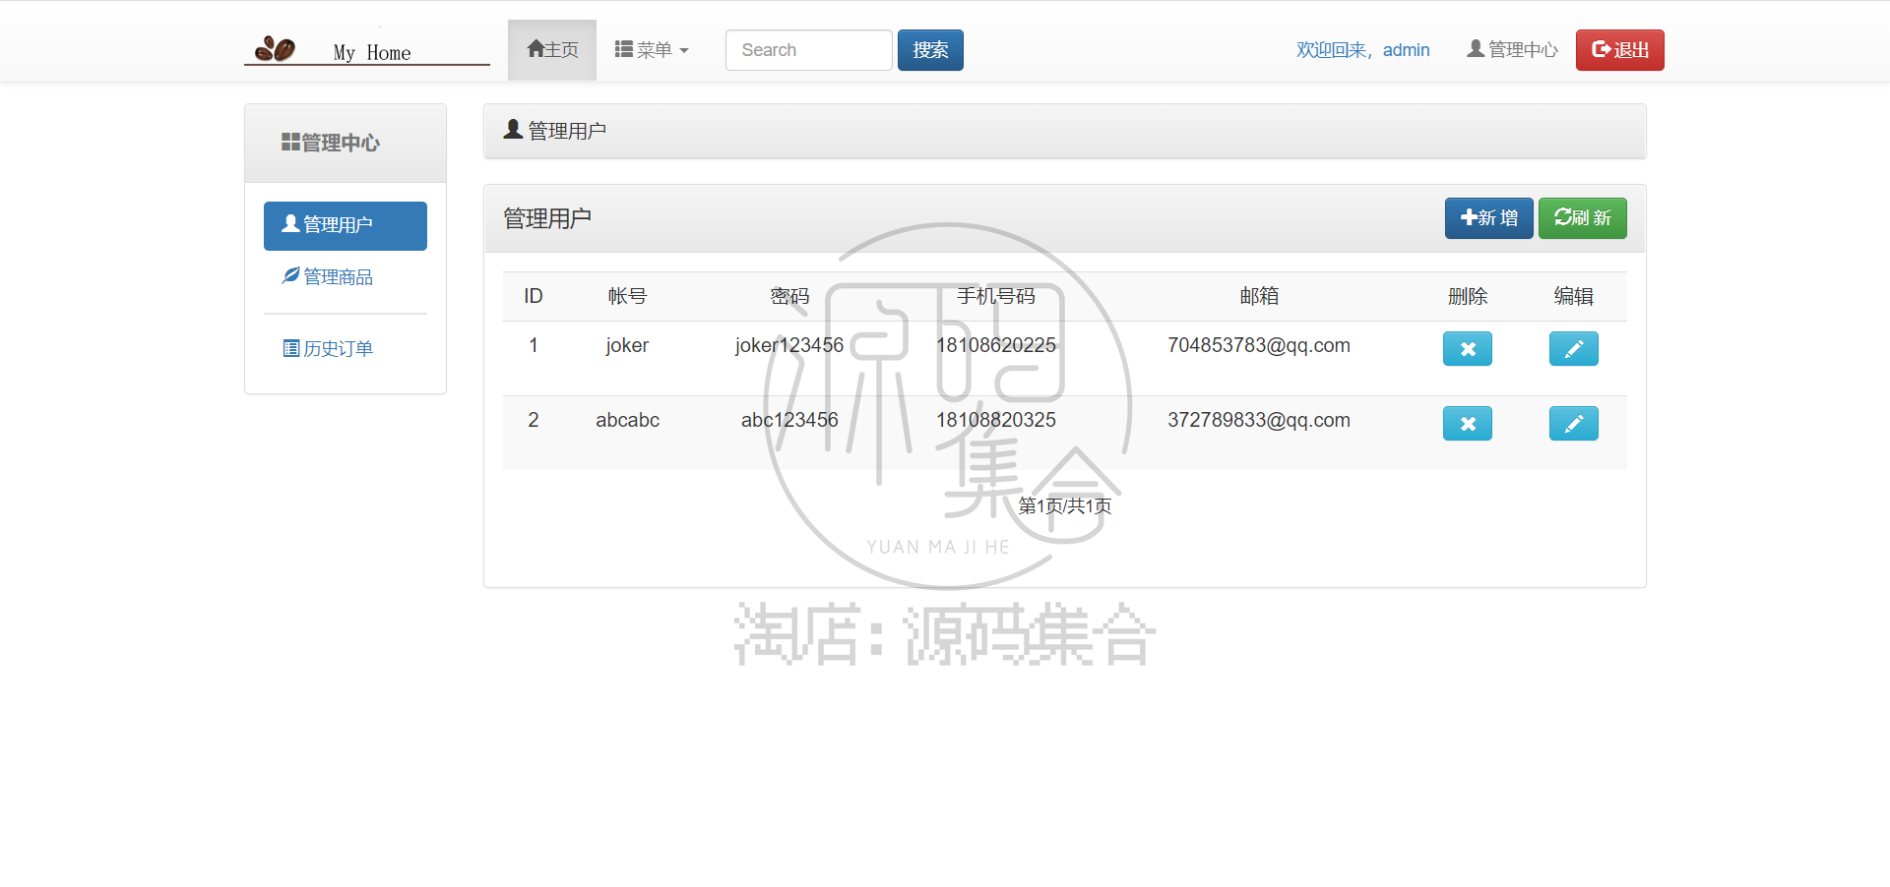Click the ID column header

(534, 296)
